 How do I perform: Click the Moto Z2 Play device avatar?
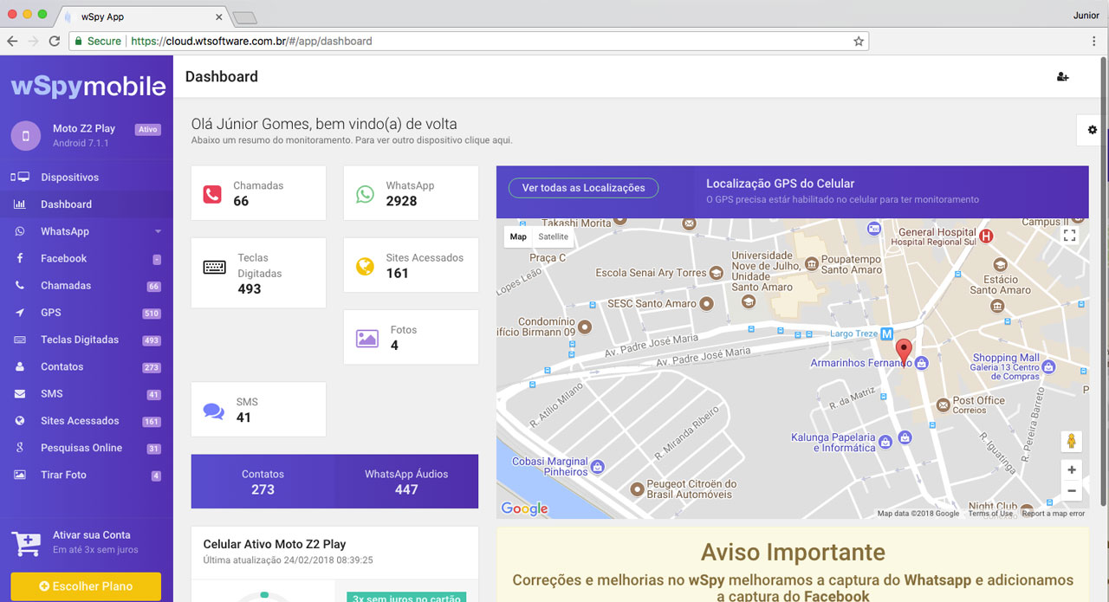(x=26, y=136)
